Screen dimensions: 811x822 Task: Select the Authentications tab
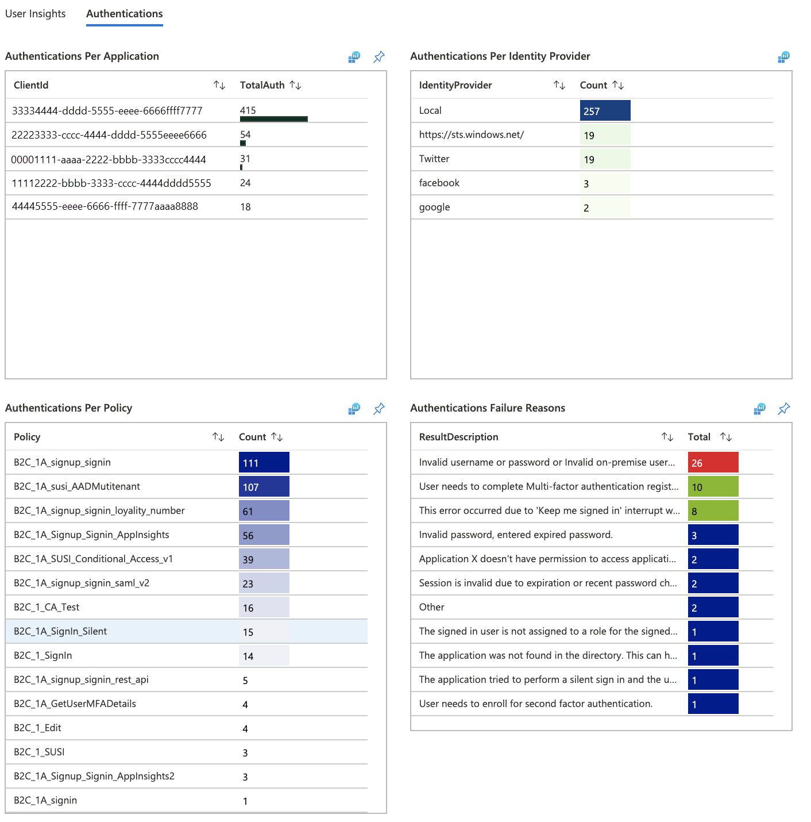pos(124,13)
